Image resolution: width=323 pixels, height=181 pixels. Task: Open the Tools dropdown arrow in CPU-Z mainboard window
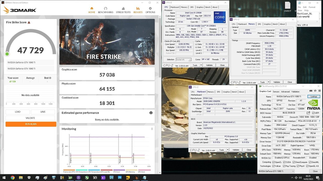click(228, 150)
